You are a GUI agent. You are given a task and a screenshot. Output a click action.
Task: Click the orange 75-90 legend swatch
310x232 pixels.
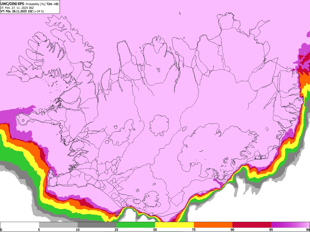pyautogui.click(x=213, y=225)
